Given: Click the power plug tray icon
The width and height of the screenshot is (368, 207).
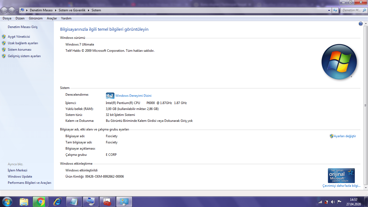Looking at the screenshot, I should point(327,202).
